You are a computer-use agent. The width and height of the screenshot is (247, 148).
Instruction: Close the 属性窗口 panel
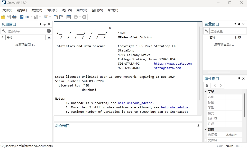click(x=243, y=79)
